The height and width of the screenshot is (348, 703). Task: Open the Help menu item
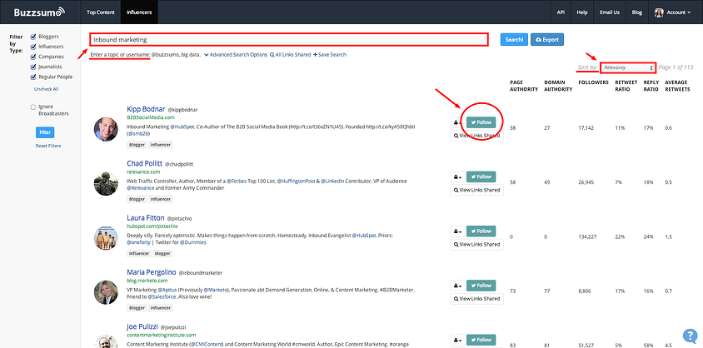pos(582,12)
